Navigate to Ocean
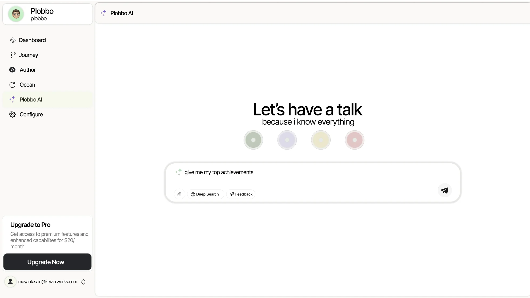 (47, 85)
